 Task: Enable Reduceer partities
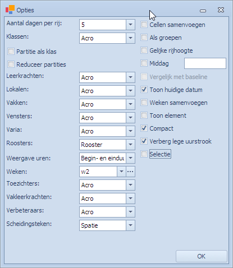[11, 64]
